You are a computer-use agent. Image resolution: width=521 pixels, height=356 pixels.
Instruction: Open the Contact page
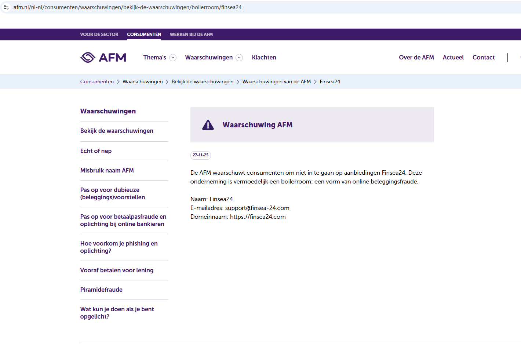[484, 57]
